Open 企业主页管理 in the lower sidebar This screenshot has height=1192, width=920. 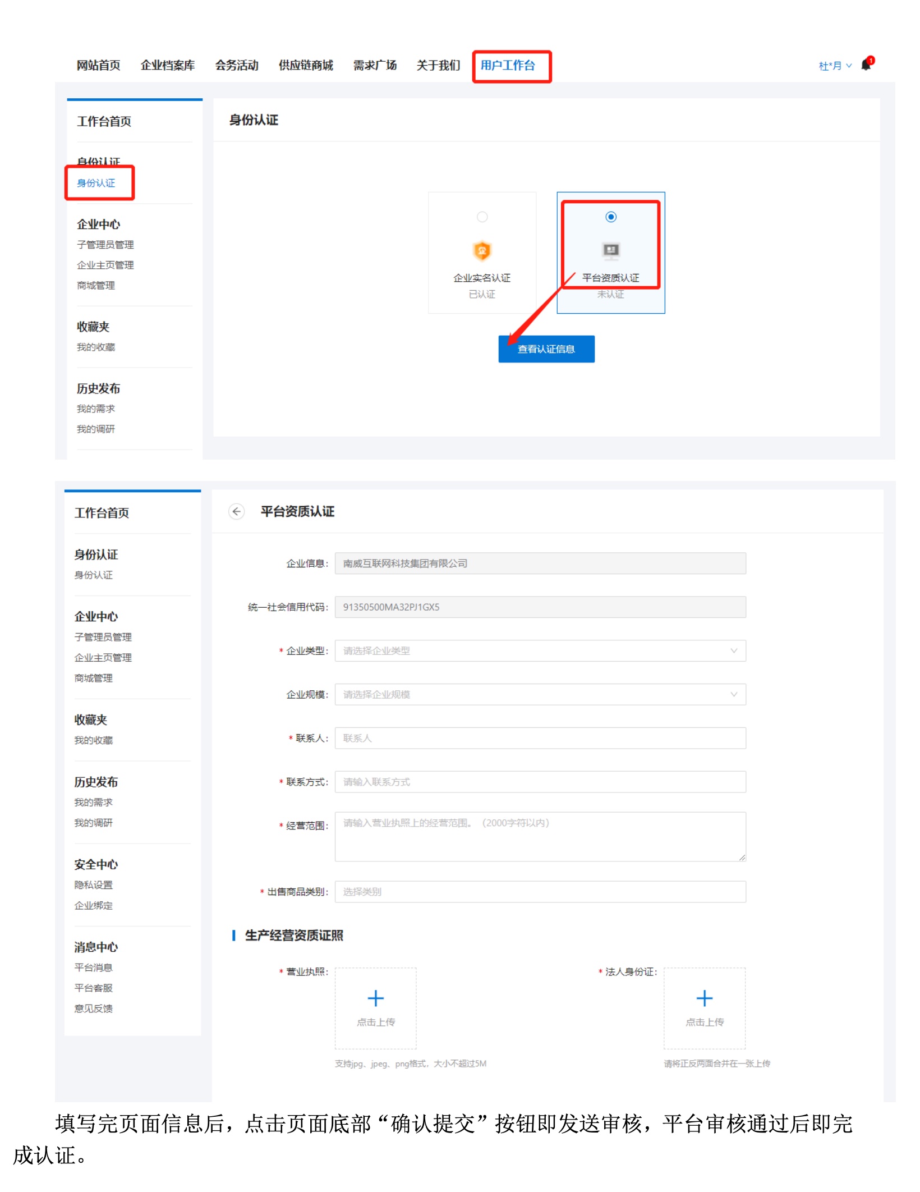click(103, 657)
